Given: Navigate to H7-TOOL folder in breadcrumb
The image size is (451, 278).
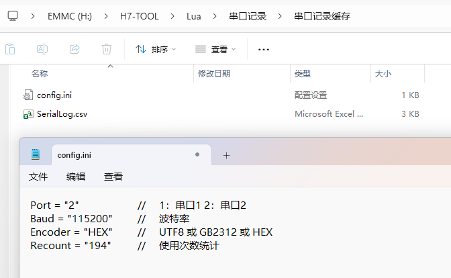Looking at the screenshot, I should (x=139, y=16).
